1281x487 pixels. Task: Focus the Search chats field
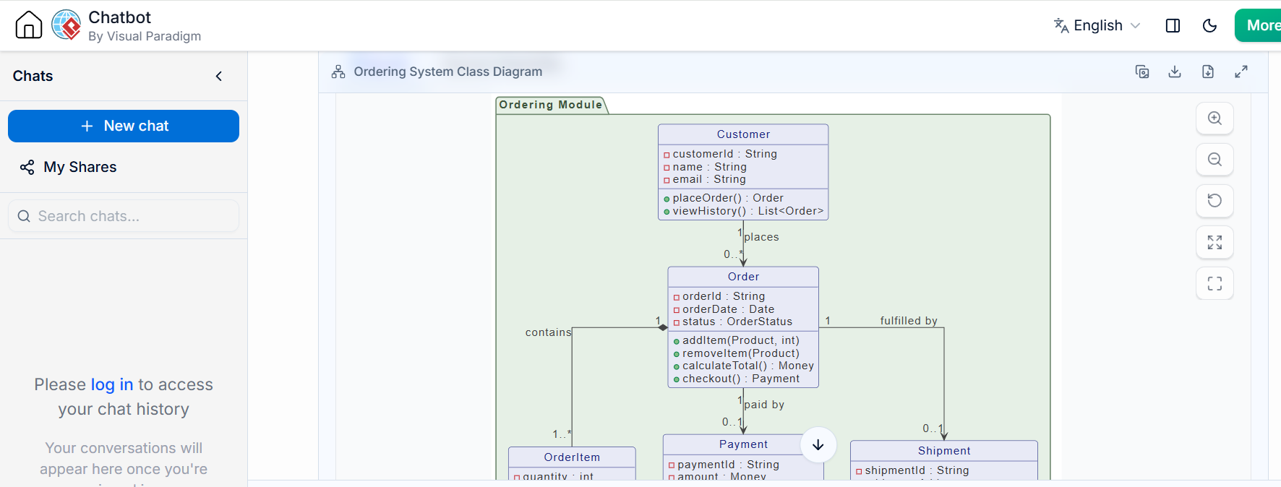pos(124,216)
